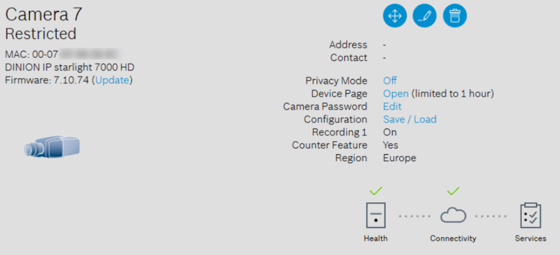Image resolution: width=560 pixels, height=255 pixels.
Task: Click the firmware Update link
Action: pyautogui.click(x=112, y=80)
